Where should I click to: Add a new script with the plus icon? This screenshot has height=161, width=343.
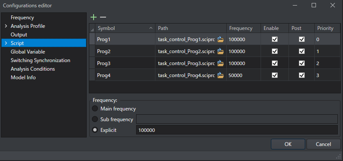(94, 17)
